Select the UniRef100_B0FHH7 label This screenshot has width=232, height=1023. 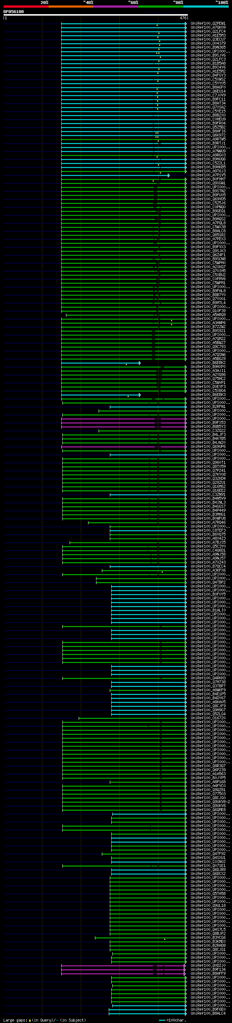(208, 179)
